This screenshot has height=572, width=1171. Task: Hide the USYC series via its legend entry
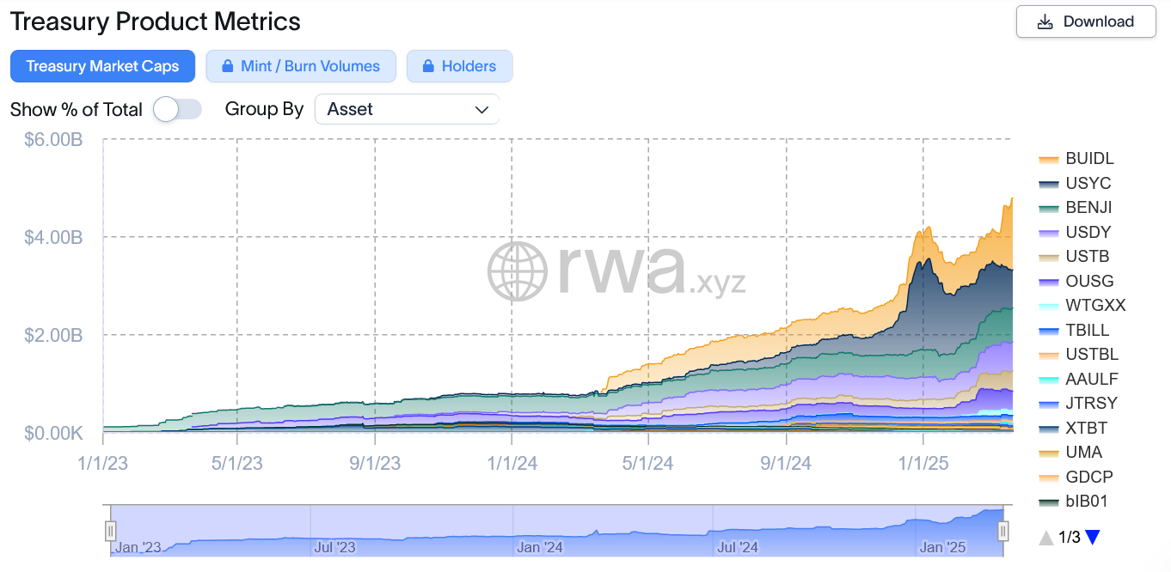(1086, 183)
